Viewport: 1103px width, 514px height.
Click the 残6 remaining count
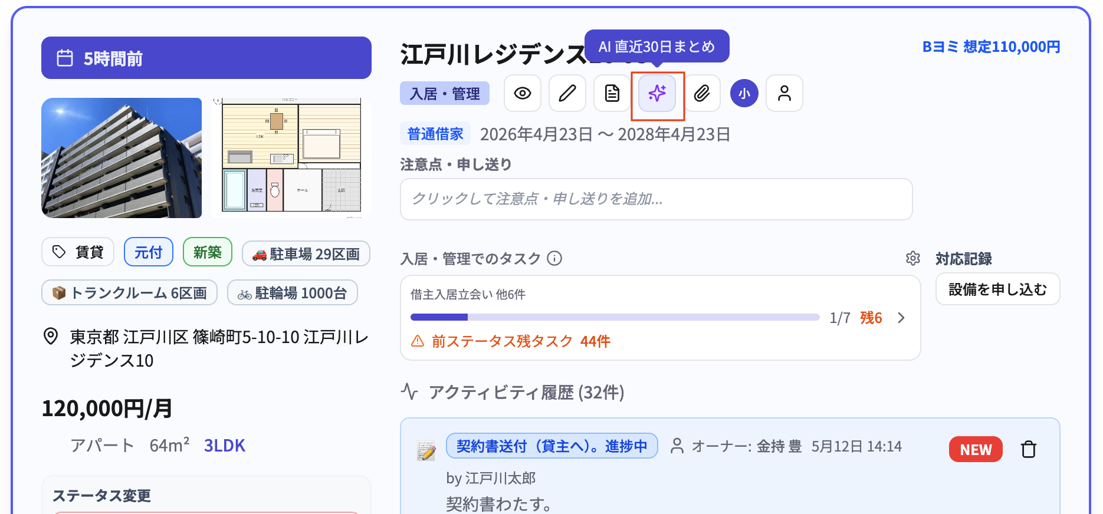871,318
